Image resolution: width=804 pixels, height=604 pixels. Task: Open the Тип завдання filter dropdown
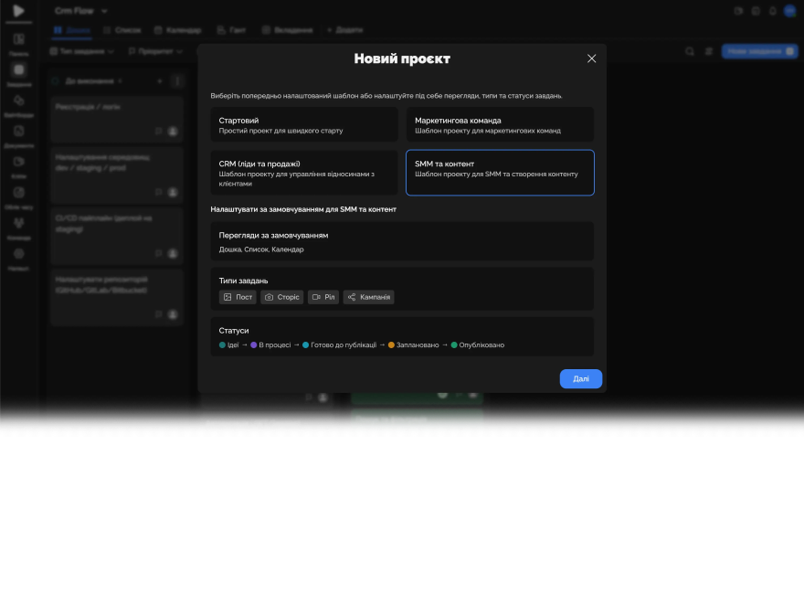coord(86,51)
